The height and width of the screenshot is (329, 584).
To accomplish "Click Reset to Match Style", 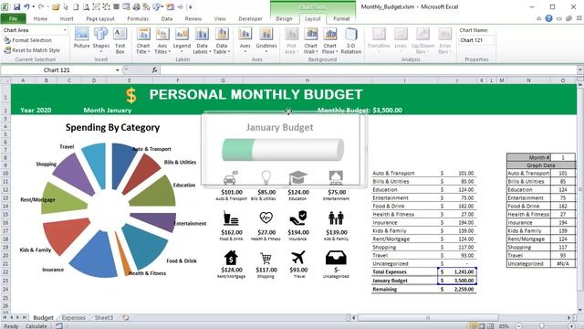I will coord(32,50).
